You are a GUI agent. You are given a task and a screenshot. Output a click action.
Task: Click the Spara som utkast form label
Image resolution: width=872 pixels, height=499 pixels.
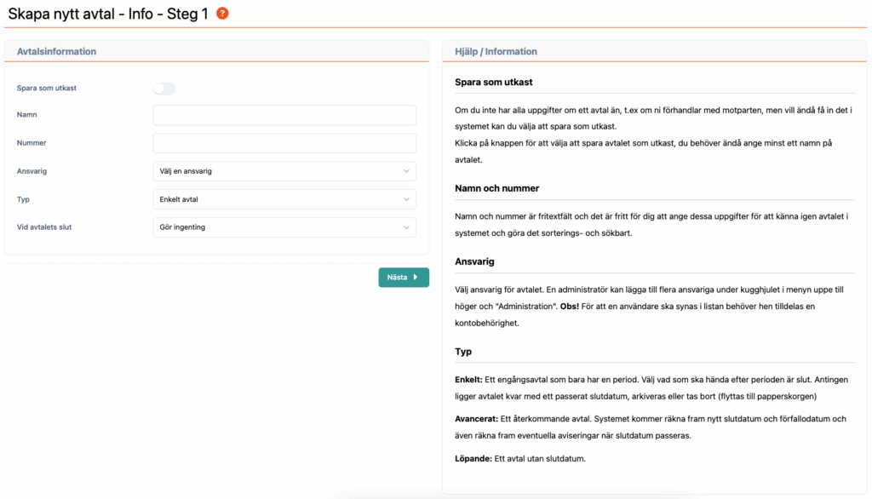coord(47,89)
